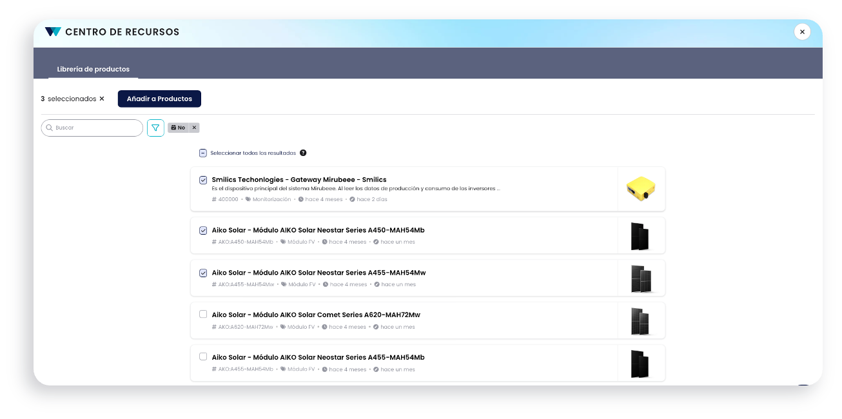The height and width of the screenshot is (419, 842).
Task: Open A620-MAH72Mw solar panel thumbnail
Action: click(x=640, y=321)
